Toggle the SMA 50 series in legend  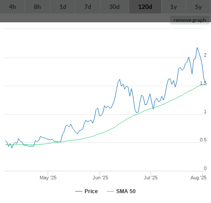[x=126, y=191]
